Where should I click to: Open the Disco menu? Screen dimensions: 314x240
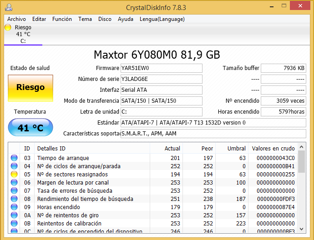[x=105, y=19]
